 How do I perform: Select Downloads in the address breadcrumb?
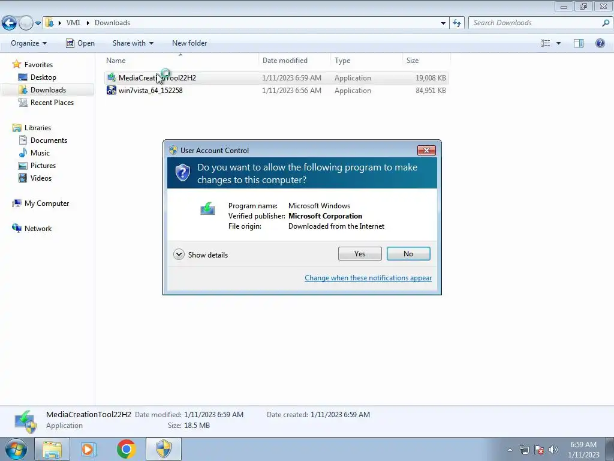click(x=112, y=23)
